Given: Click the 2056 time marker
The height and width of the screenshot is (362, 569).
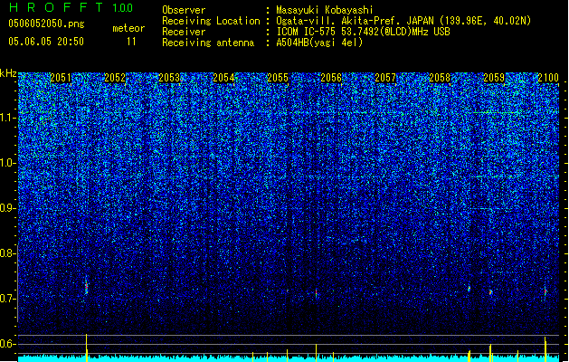Looking at the screenshot, I should click(331, 78).
